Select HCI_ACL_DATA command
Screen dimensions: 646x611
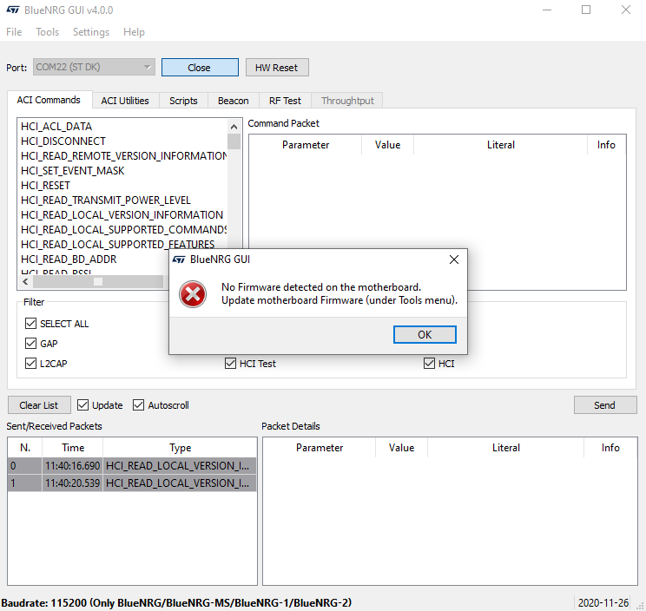(56, 127)
